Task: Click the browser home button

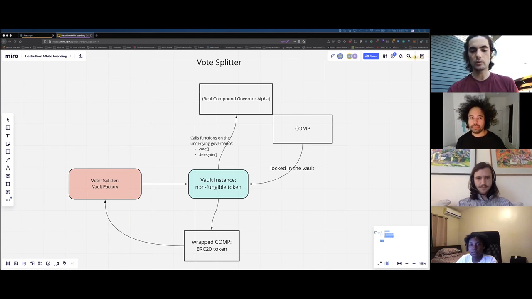Action: (x=20, y=42)
